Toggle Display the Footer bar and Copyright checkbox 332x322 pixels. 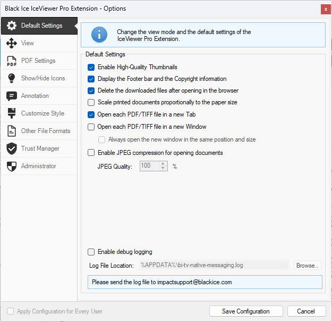point(91,79)
